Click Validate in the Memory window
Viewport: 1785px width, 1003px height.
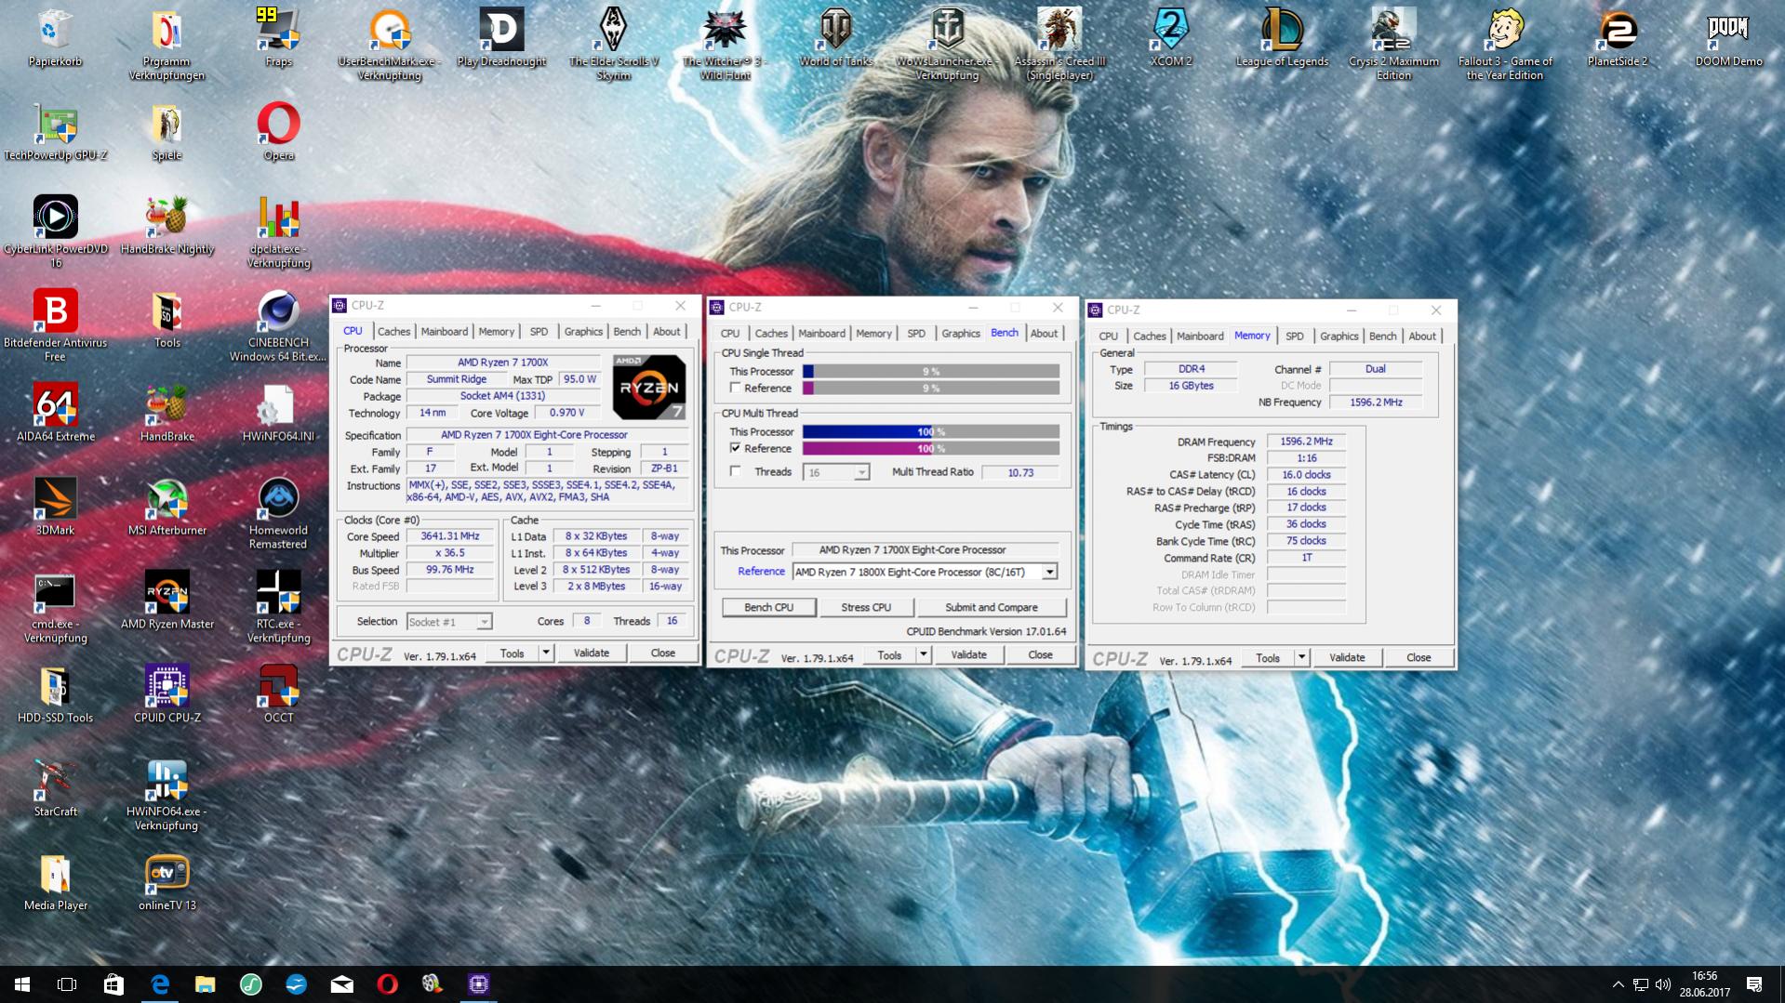(1347, 658)
